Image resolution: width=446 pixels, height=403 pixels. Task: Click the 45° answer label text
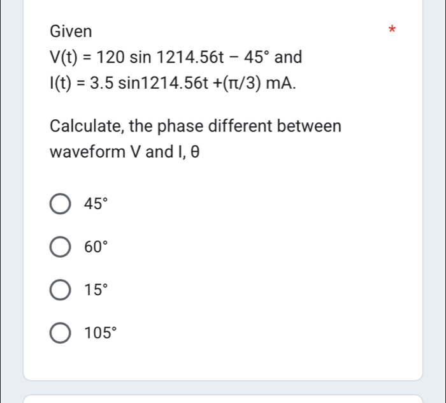pyautogui.click(x=94, y=205)
